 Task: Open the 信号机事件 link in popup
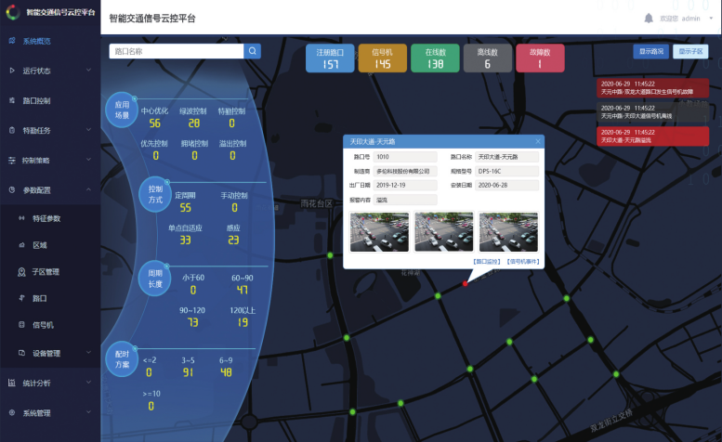click(x=523, y=262)
